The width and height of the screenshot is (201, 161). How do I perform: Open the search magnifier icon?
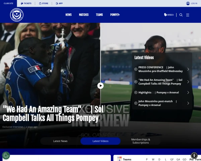(181, 15)
